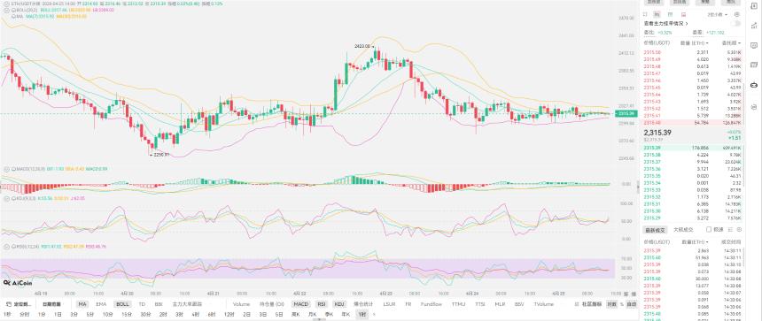Enable the BBI indicator
The height and width of the screenshot is (321, 762).
point(159,304)
